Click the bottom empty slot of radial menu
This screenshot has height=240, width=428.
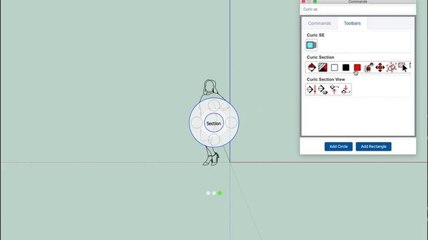[214, 140]
